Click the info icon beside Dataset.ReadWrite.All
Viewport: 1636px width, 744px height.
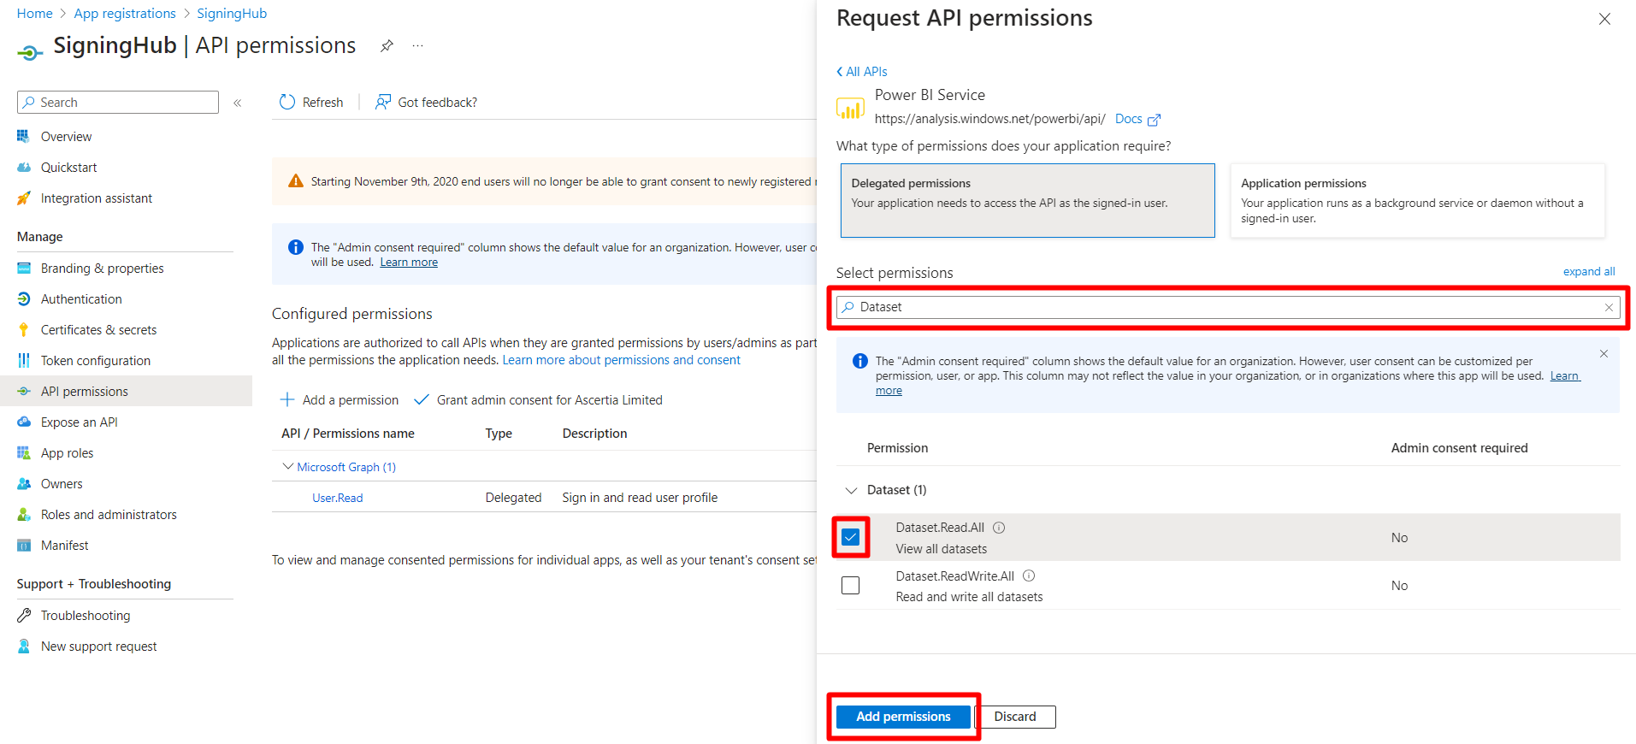click(1029, 576)
